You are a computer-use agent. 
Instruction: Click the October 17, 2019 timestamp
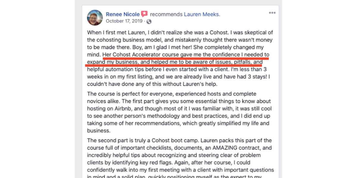pos(124,21)
